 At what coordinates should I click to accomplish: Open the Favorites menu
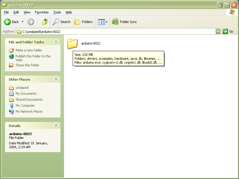coord(42,12)
